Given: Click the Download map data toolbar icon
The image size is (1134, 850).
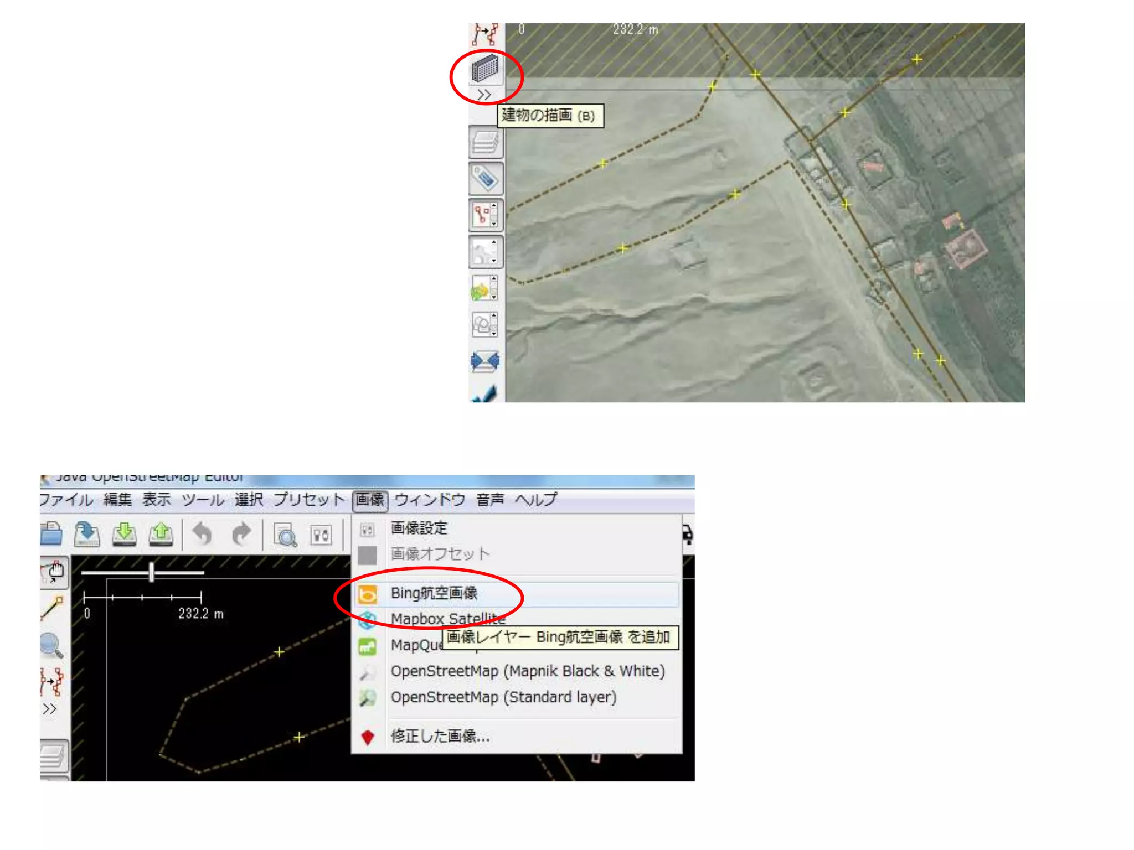Looking at the screenshot, I should pos(124,534).
